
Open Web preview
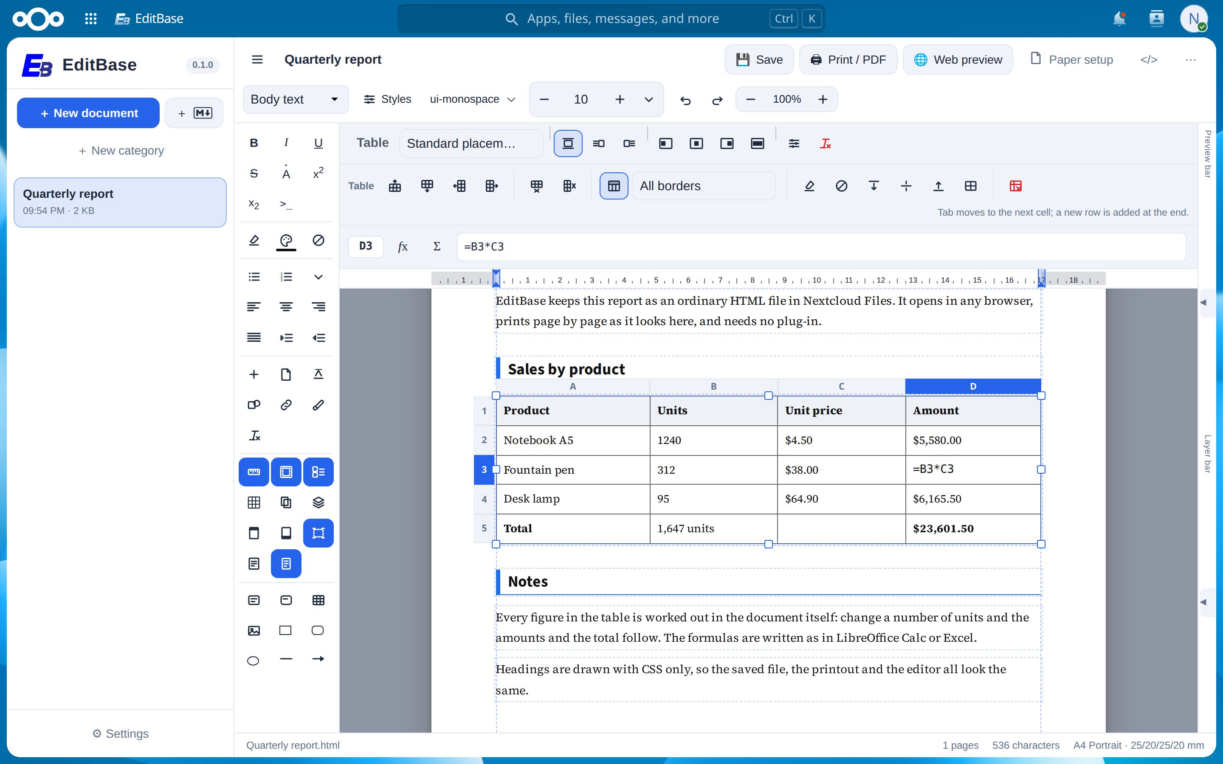958,59
